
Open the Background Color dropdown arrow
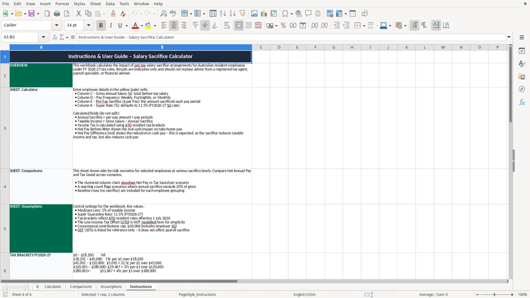point(155,26)
